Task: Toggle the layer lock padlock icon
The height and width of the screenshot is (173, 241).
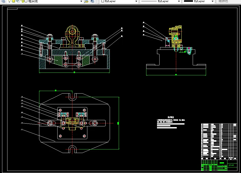Action: 22,1
